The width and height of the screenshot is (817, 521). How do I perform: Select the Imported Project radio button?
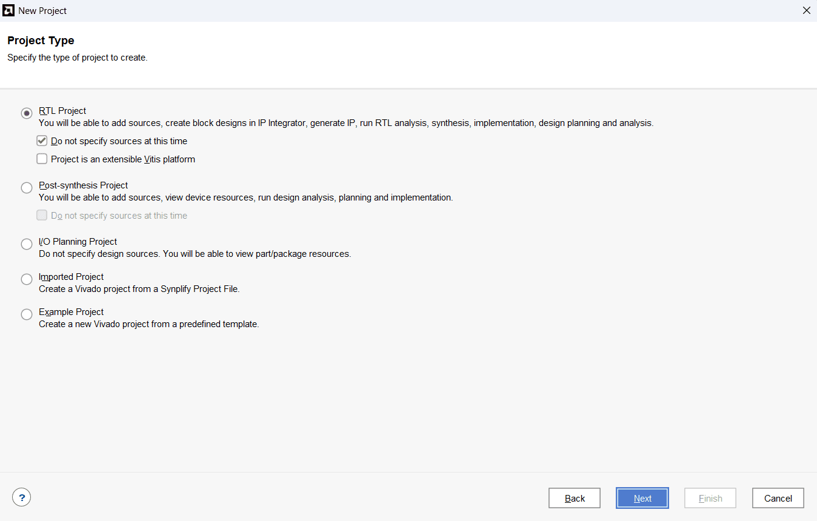(27, 279)
